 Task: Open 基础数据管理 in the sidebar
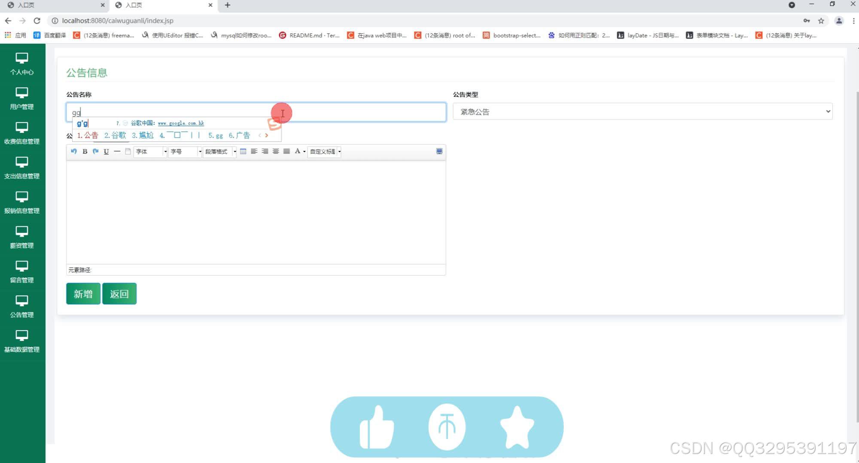22,342
